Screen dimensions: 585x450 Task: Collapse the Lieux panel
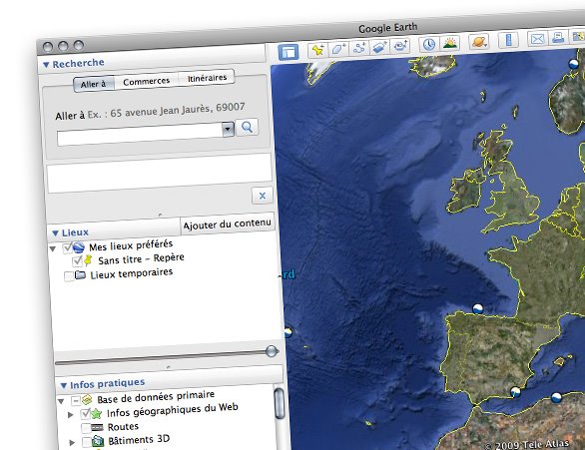56,233
